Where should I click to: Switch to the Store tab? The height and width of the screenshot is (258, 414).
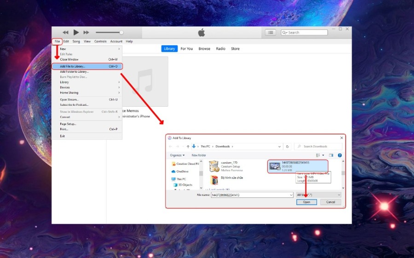(x=235, y=49)
